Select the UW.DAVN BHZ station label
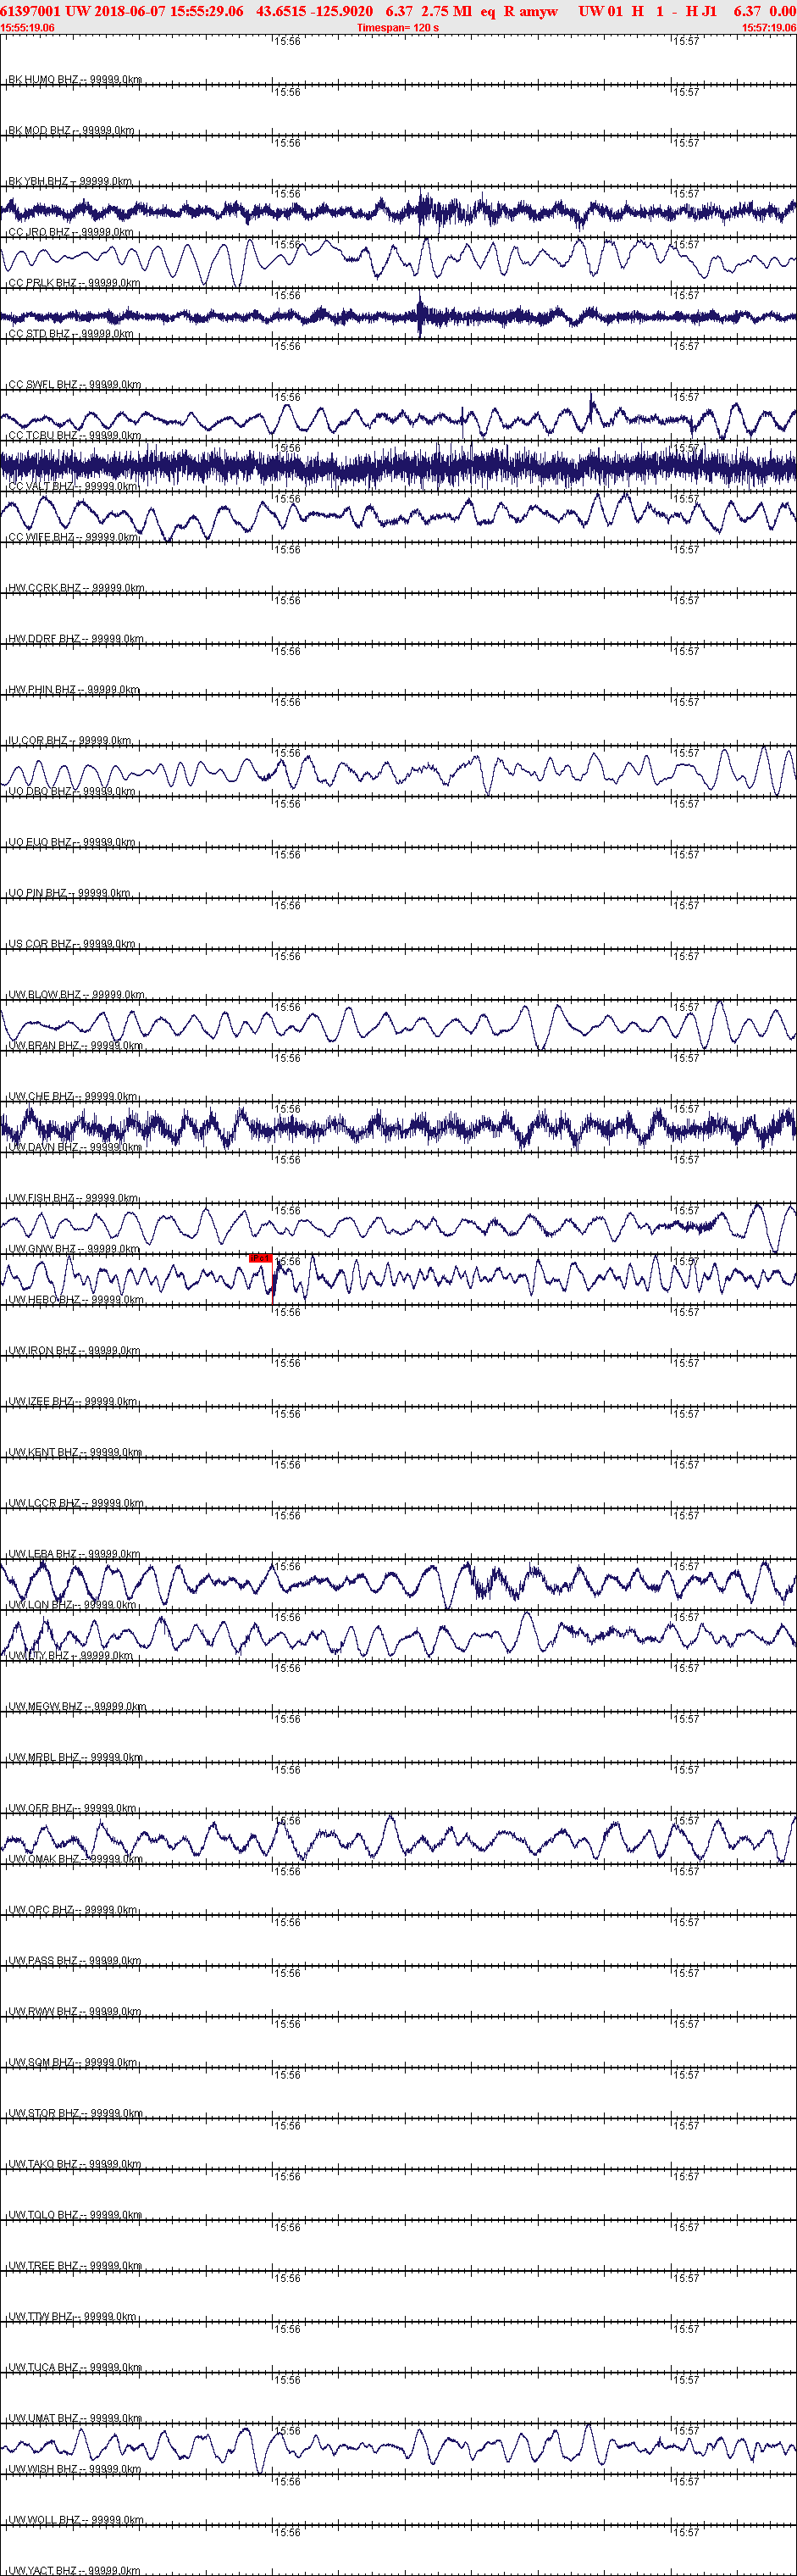 point(75,1148)
